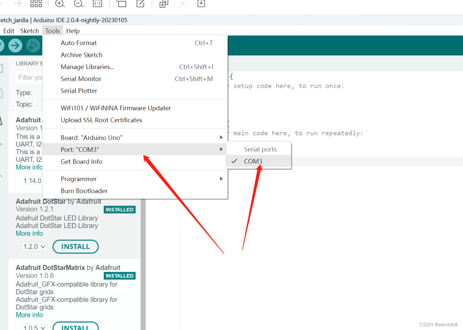Viewport: 463px width, 330px height.
Task: Launch Serial Plotter from Tools menu
Action: (135, 91)
